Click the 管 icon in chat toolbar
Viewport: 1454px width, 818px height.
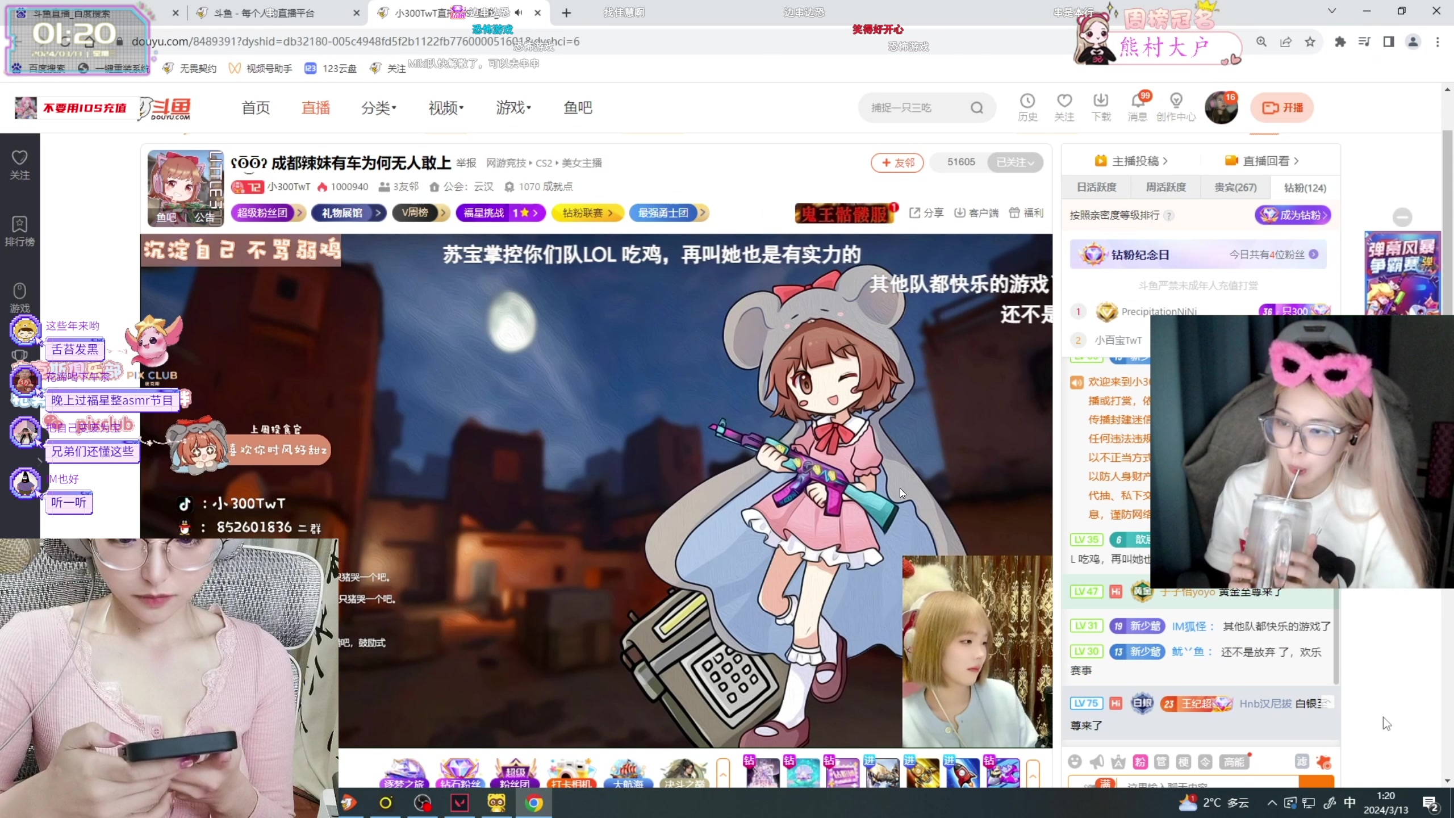tap(1162, 762)
